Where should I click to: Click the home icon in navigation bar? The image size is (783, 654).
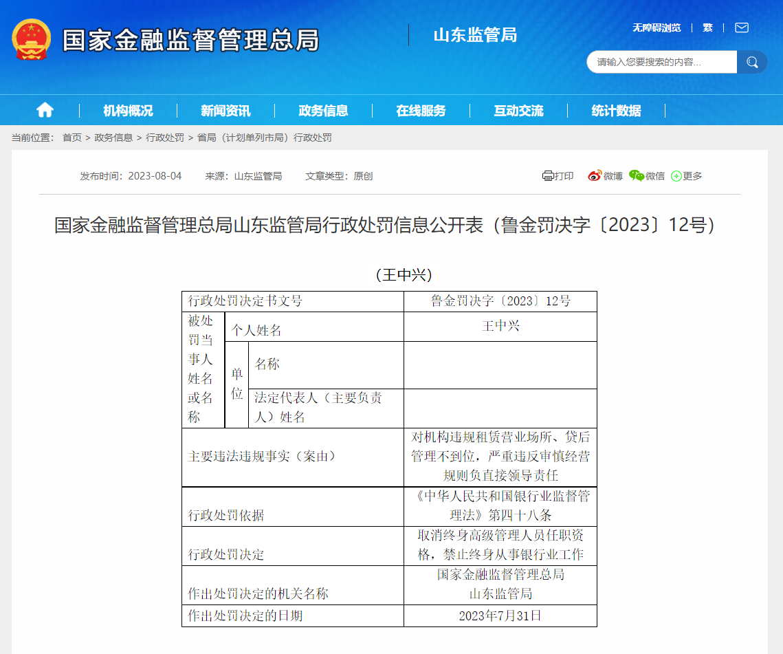coord(45,110)
